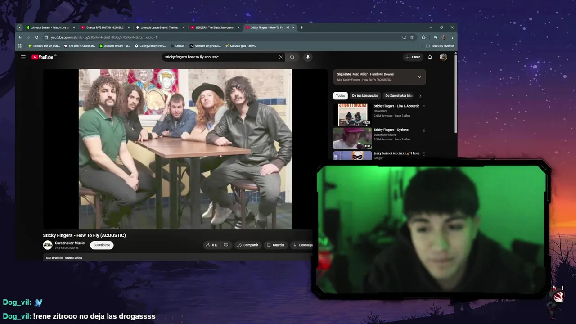576x324 pixels.
Task: Click the Daniel Biot channel name
Action: (380, 111)
